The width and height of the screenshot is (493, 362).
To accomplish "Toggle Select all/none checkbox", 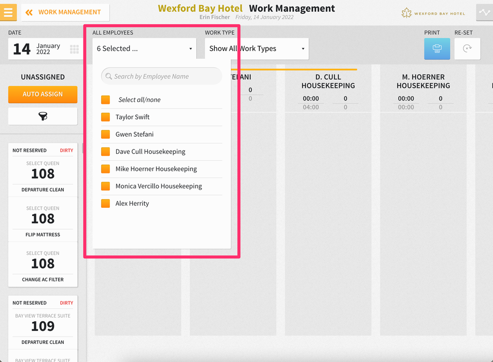I will click(106, 100).
